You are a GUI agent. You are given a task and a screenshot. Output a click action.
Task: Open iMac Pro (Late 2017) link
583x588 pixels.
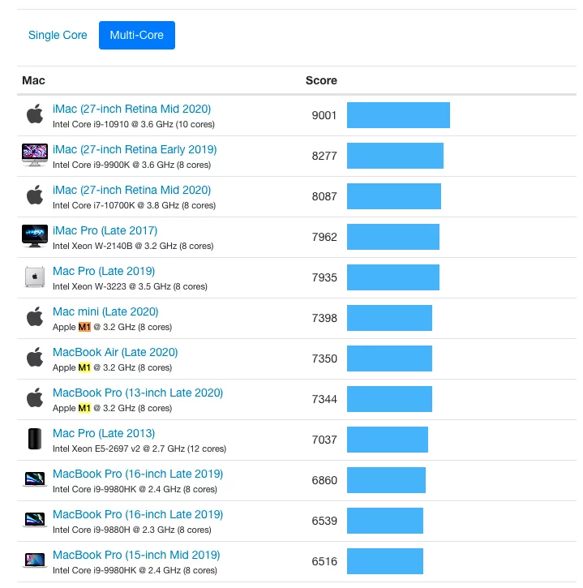(105, 230)
